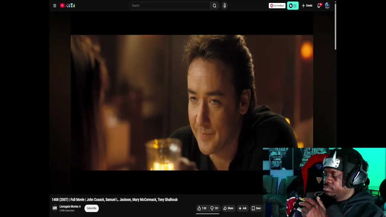Start voice search with the microphone

tap(225, 5)
